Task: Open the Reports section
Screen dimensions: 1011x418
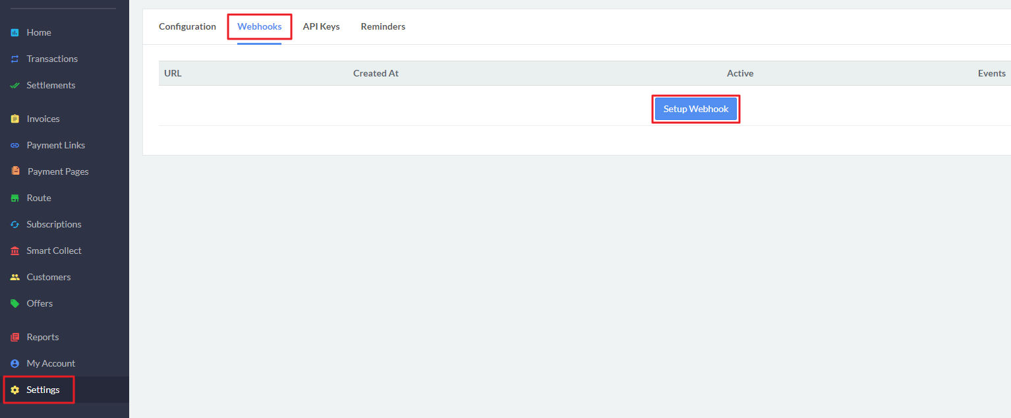Action: [x=43, y=337]
